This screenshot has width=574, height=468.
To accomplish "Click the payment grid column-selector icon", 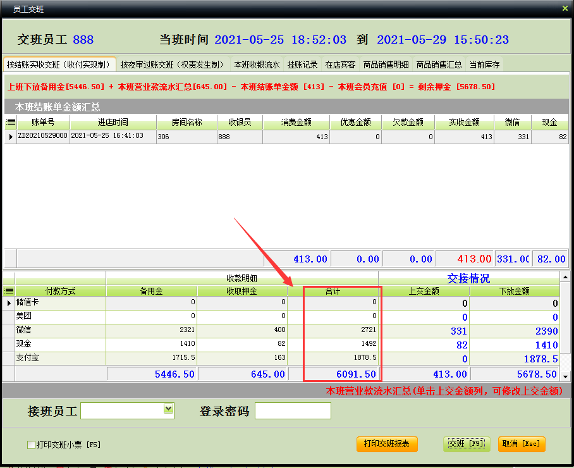I will (9, 291).
